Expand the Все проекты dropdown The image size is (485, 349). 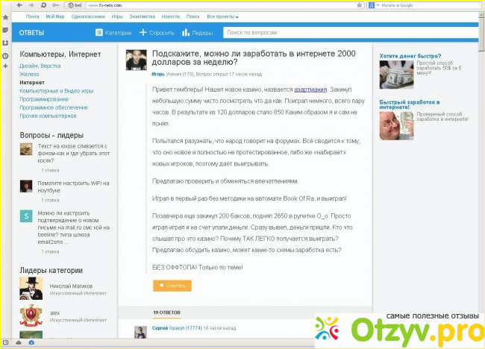click(x=223, y=16)
